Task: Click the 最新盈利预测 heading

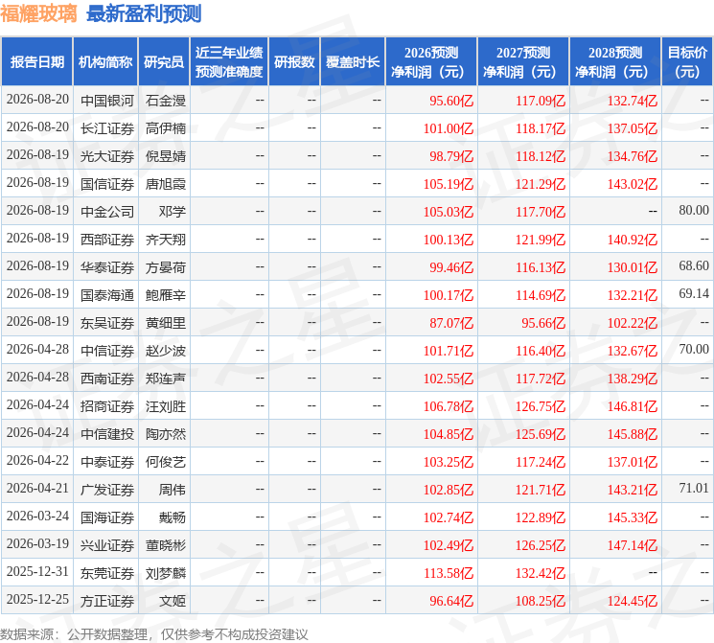Action: (144, 13)
